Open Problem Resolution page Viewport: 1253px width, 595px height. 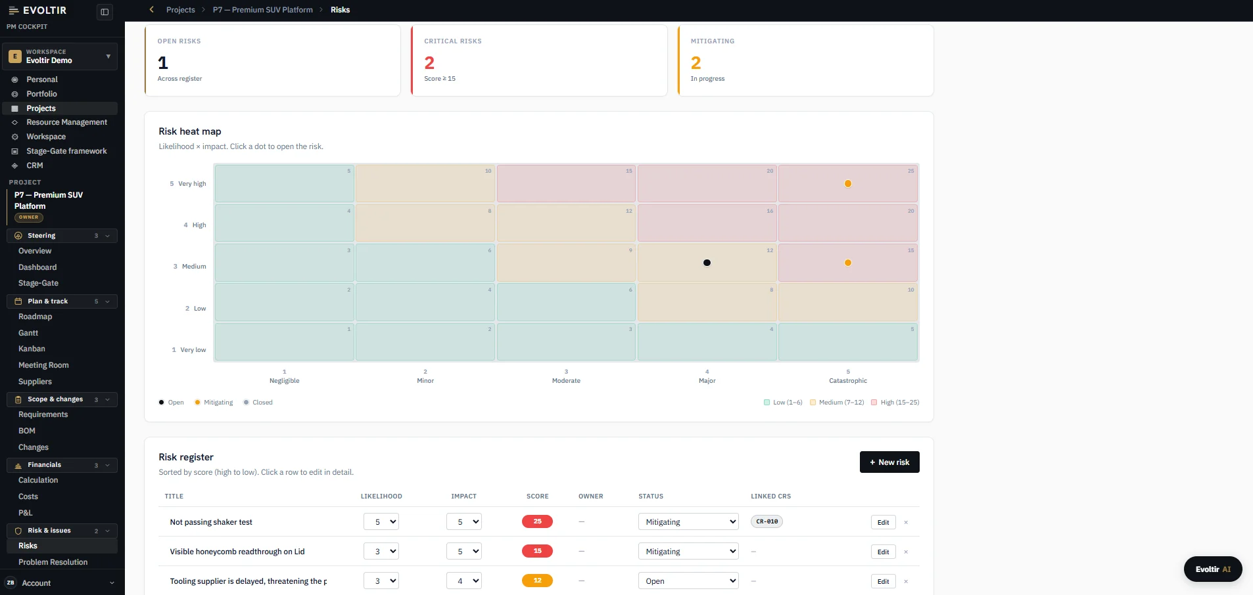click(x=53, y=562)
